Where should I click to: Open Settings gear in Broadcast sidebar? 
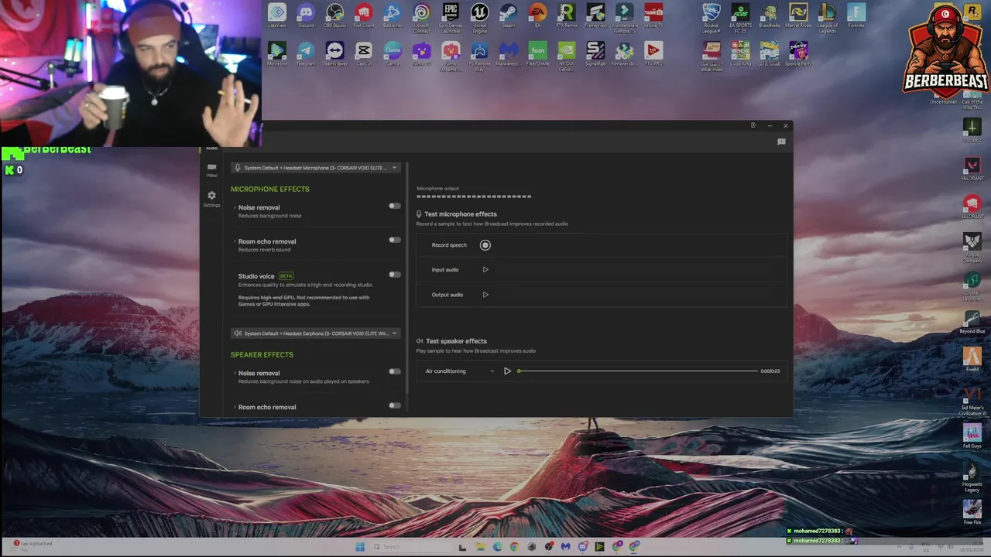point(211,199)
